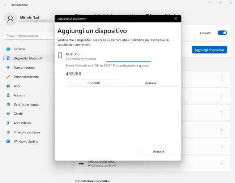Open Data/ora e lingua settings
Screen dimensions: 235x183
(x=26, y=105)
